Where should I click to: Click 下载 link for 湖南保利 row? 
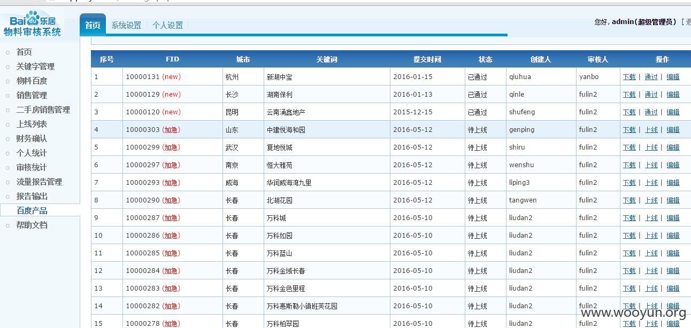point(629,95)
